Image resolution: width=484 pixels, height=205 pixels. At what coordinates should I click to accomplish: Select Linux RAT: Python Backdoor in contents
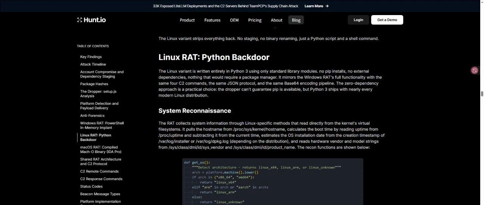click(x=96, y=138)
